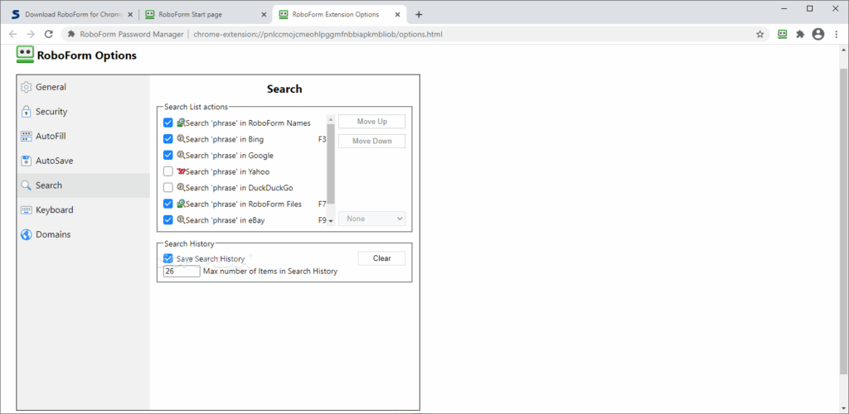Close the Download RoboForm for Chrome tab

[x=130, y=15]
